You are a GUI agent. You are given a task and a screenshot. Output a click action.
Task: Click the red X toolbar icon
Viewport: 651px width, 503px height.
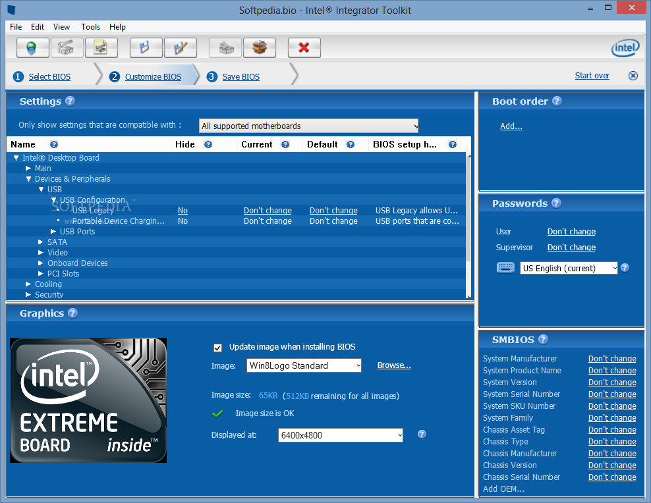point(304,47)
